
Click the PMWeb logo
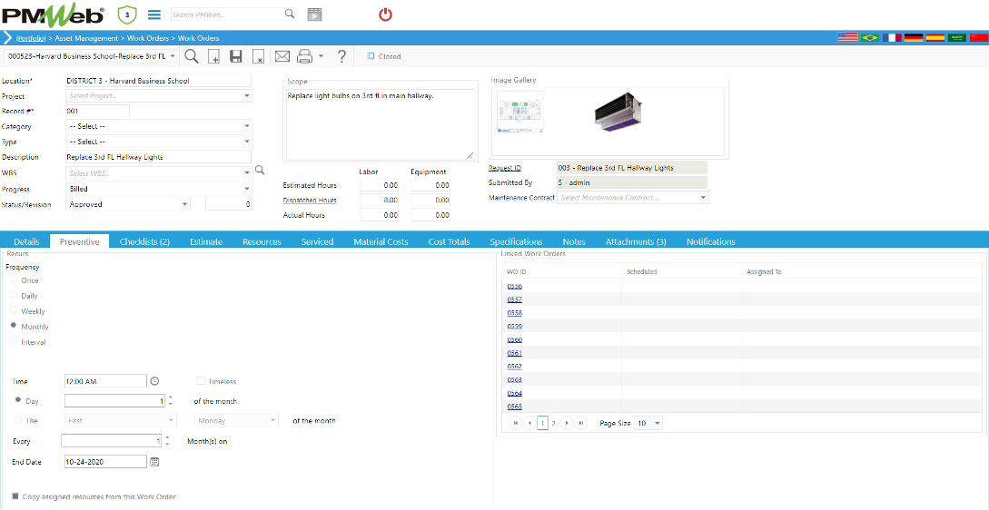53,15
